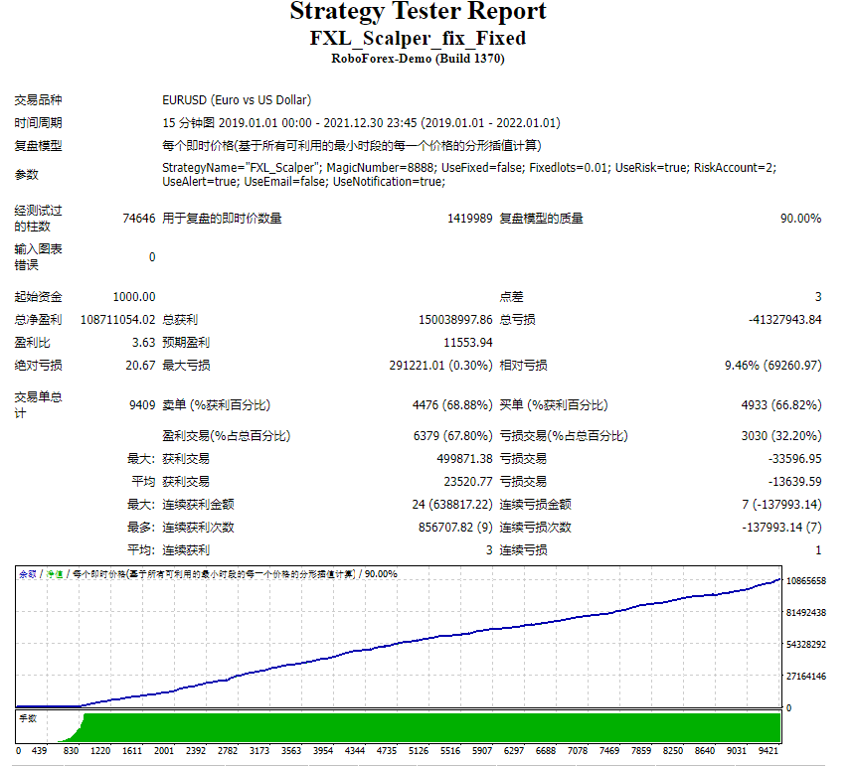The image size is (854, 766).
Task: Click the x-axis tick label 4735
Action: click(x=387, y=751)
